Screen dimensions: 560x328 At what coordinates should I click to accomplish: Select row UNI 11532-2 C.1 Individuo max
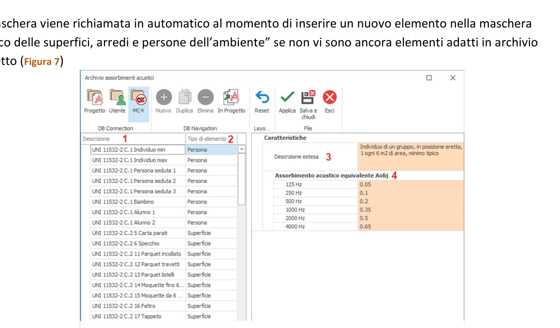click(x=137, y=160)
